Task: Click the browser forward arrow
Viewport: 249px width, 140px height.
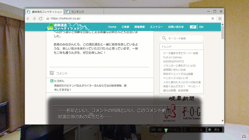Action: (34, 19)
